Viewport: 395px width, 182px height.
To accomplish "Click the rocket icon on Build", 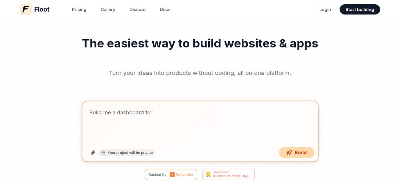I will point(289,153).
